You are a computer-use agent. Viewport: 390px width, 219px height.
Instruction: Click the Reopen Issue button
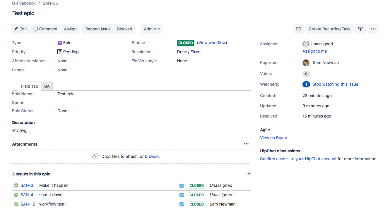[98, 29]
